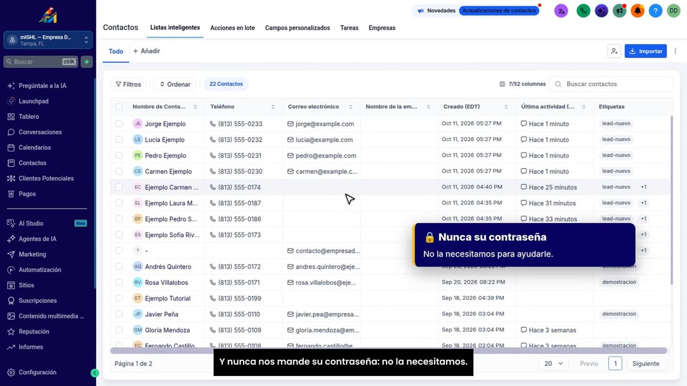Open Configuración in sidebar
The height and width of the screenshot is (386, 687).
click(37, 372)
